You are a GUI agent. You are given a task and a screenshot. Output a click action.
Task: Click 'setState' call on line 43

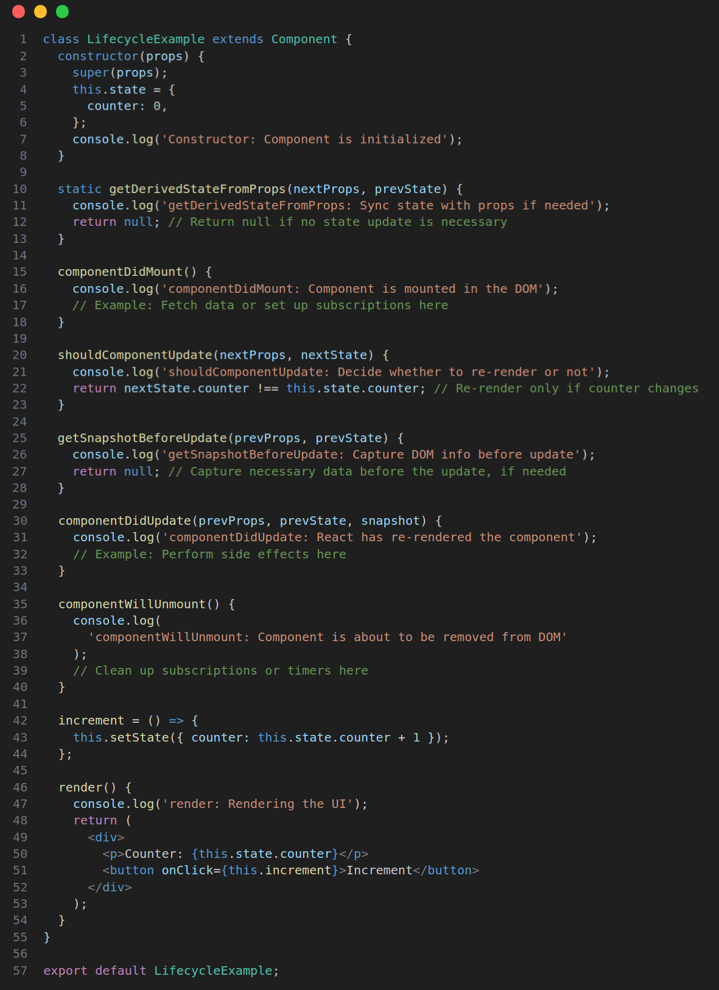click(x=139, y=737)
